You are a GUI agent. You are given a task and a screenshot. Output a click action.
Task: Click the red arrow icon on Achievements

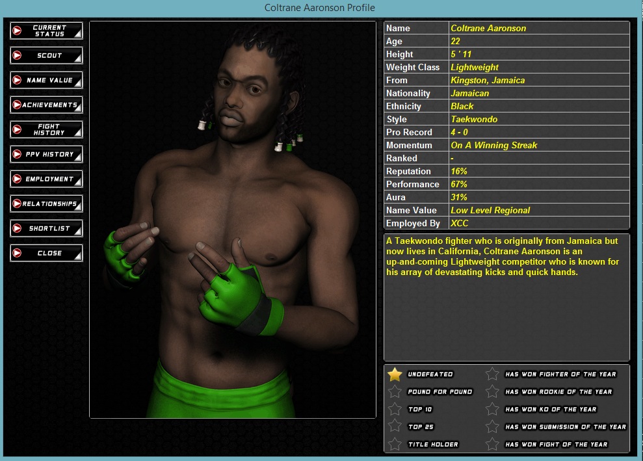[x=16, y=105]
